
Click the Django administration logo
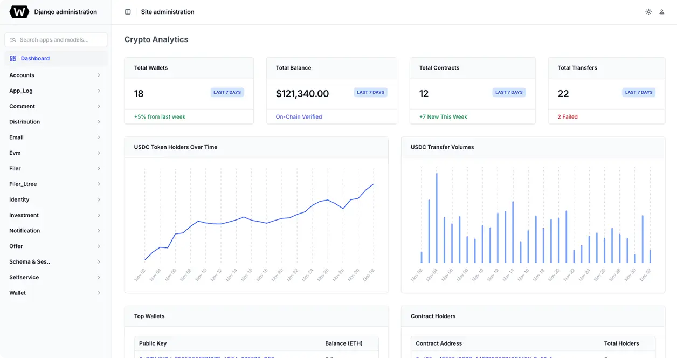(19, 12)
